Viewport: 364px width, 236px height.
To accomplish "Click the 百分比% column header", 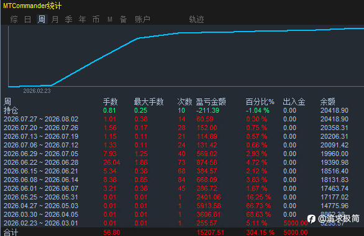I will coord(260,102).
